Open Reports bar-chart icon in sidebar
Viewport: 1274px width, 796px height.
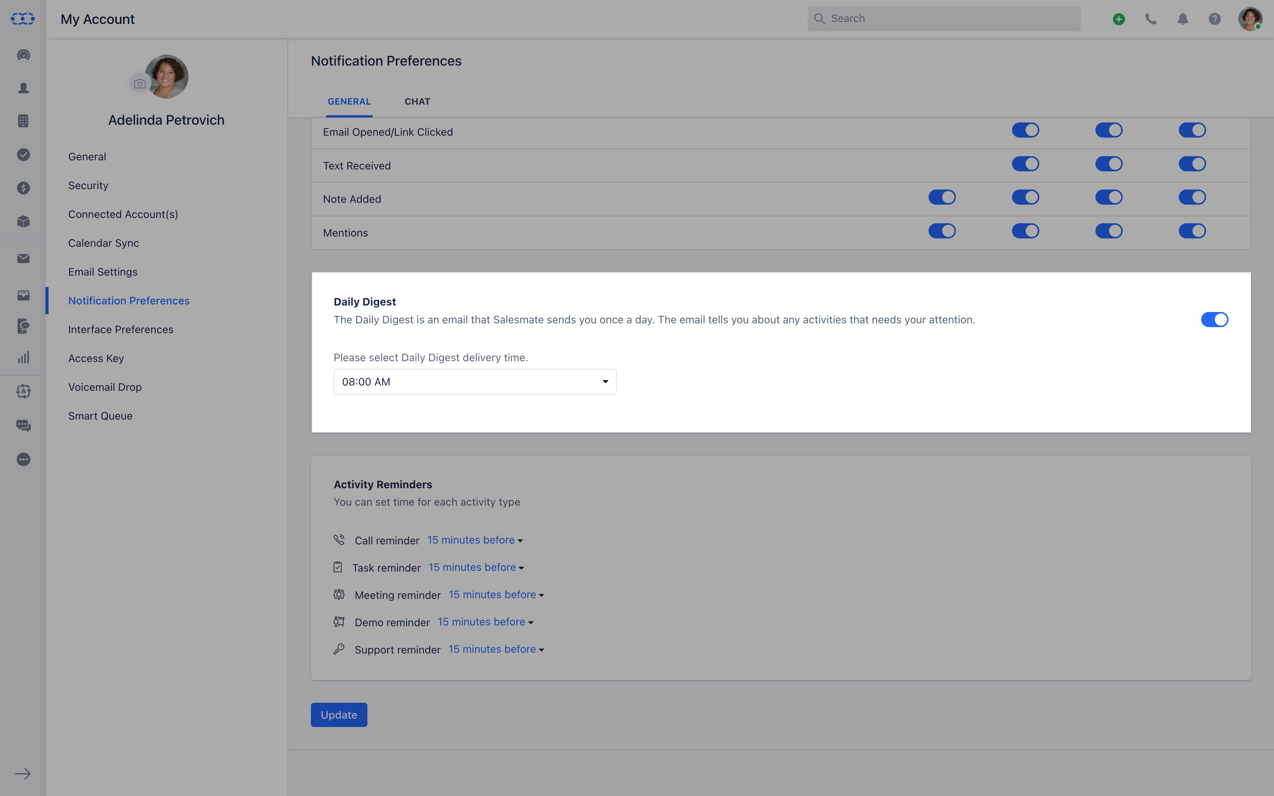[x=23, y=357]
